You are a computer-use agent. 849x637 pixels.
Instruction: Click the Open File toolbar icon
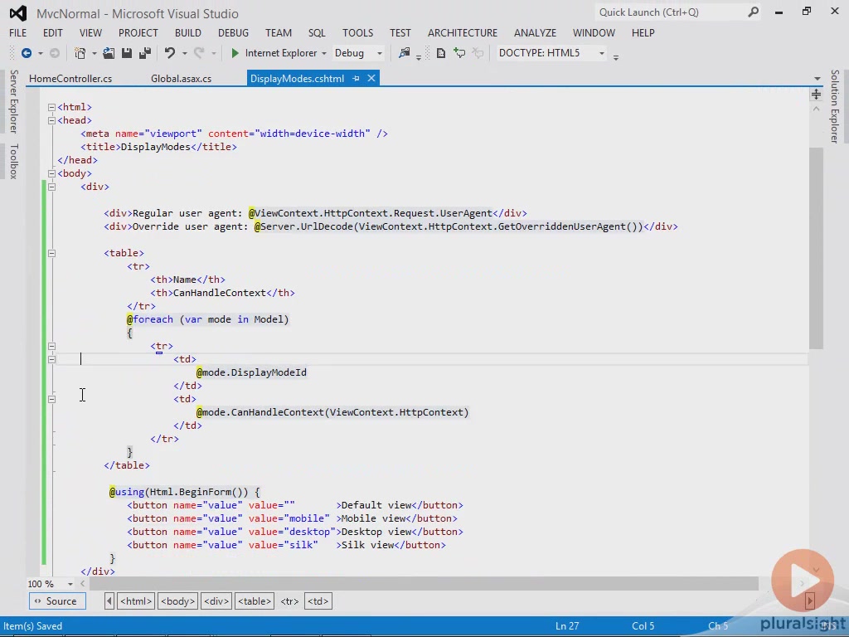109,53
